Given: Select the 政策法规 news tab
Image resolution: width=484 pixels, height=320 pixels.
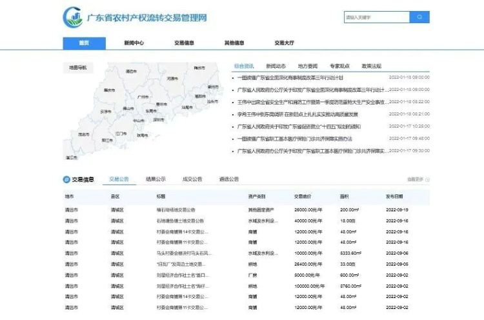Looking at the screenshot, I should click(x=372, y=66).
